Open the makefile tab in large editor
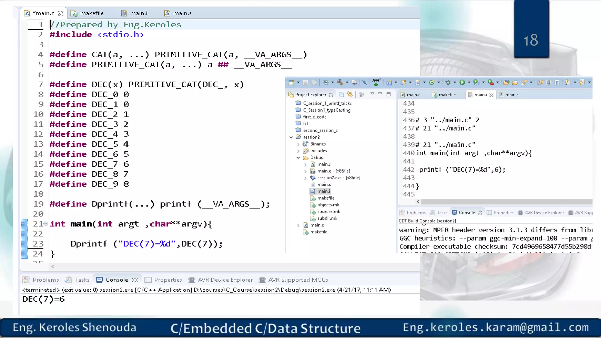Screen dimensions: 601x338 [92, 13]
